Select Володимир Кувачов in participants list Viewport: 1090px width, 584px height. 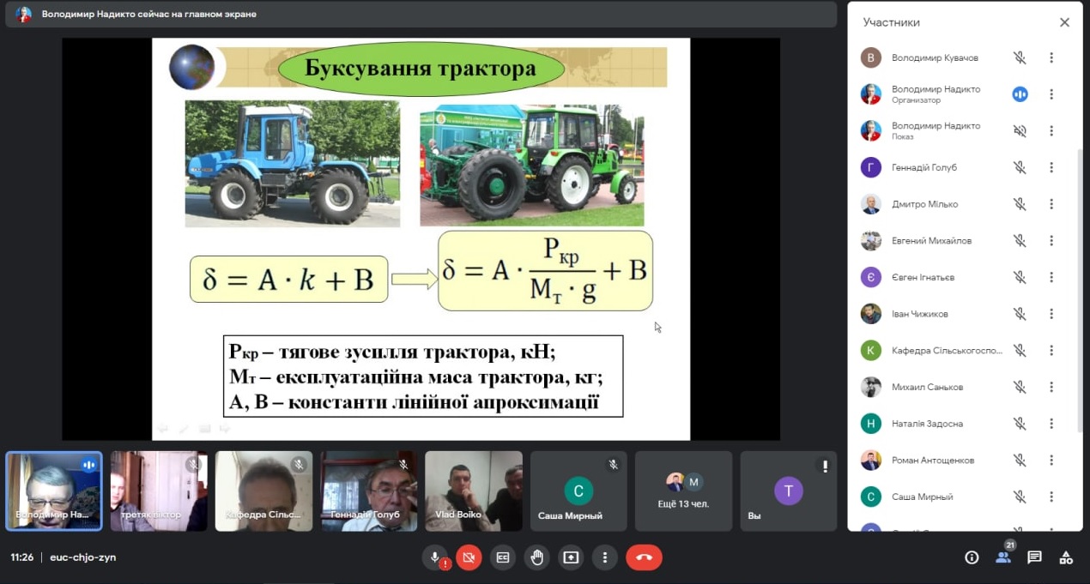click(935, 58)
